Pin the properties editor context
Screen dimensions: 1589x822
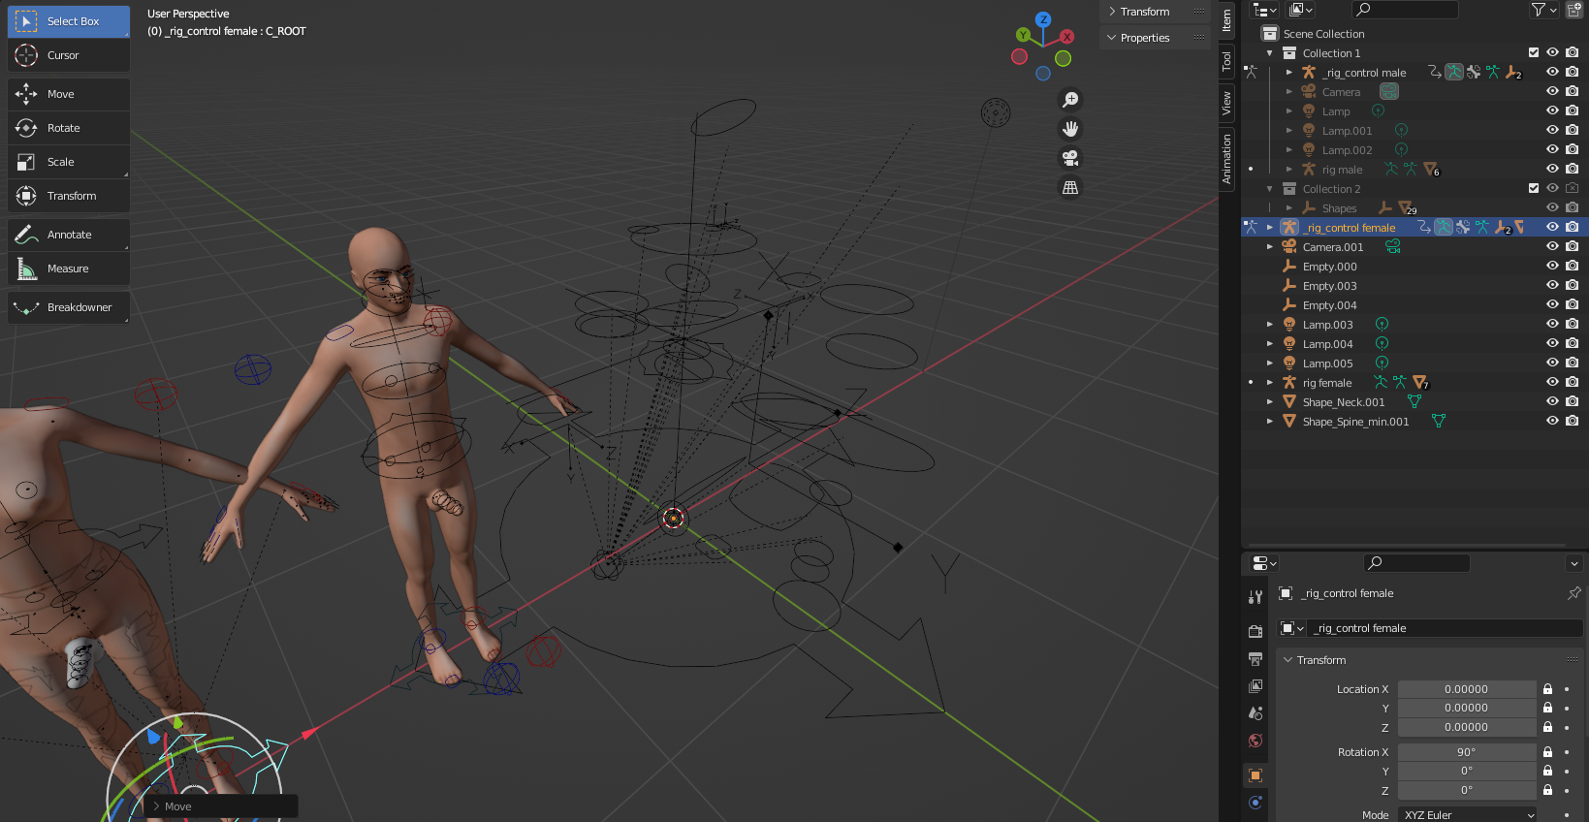tap(1573, 593)
